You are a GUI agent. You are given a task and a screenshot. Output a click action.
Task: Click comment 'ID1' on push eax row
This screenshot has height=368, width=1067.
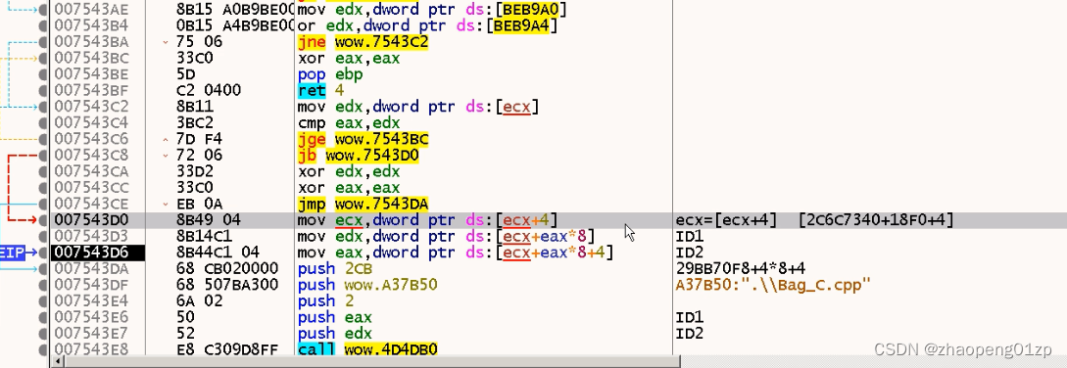tap(690, 318)
